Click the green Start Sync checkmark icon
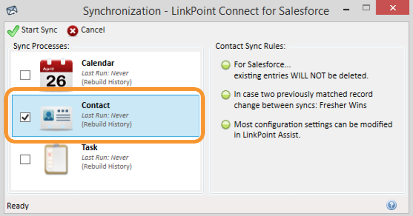Screen dimensions: 413x216 (13, 31)
